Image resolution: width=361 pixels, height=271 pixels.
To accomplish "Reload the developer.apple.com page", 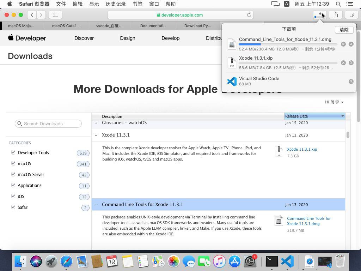I will tap(249, 15).
